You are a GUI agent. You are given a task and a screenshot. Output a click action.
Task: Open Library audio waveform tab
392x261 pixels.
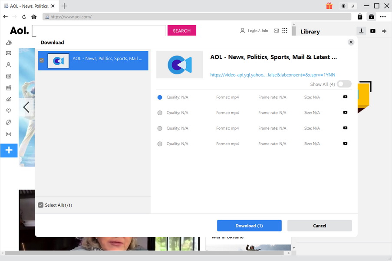pyautogui.click(x=384, y=31)
